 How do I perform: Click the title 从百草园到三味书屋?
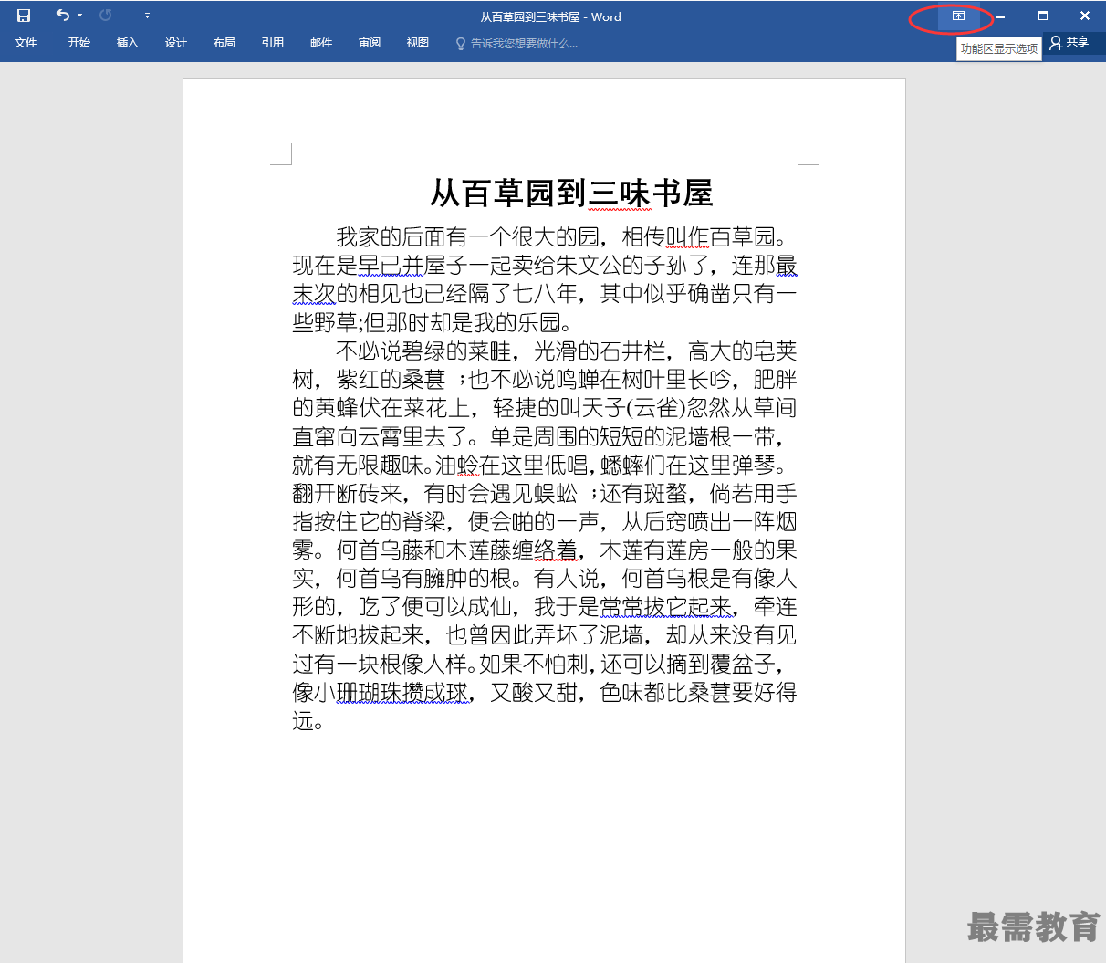tap(571, 194)
